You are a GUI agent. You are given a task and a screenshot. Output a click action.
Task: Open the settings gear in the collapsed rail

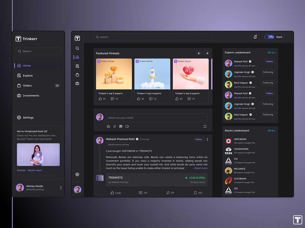(x=77, y=174)
